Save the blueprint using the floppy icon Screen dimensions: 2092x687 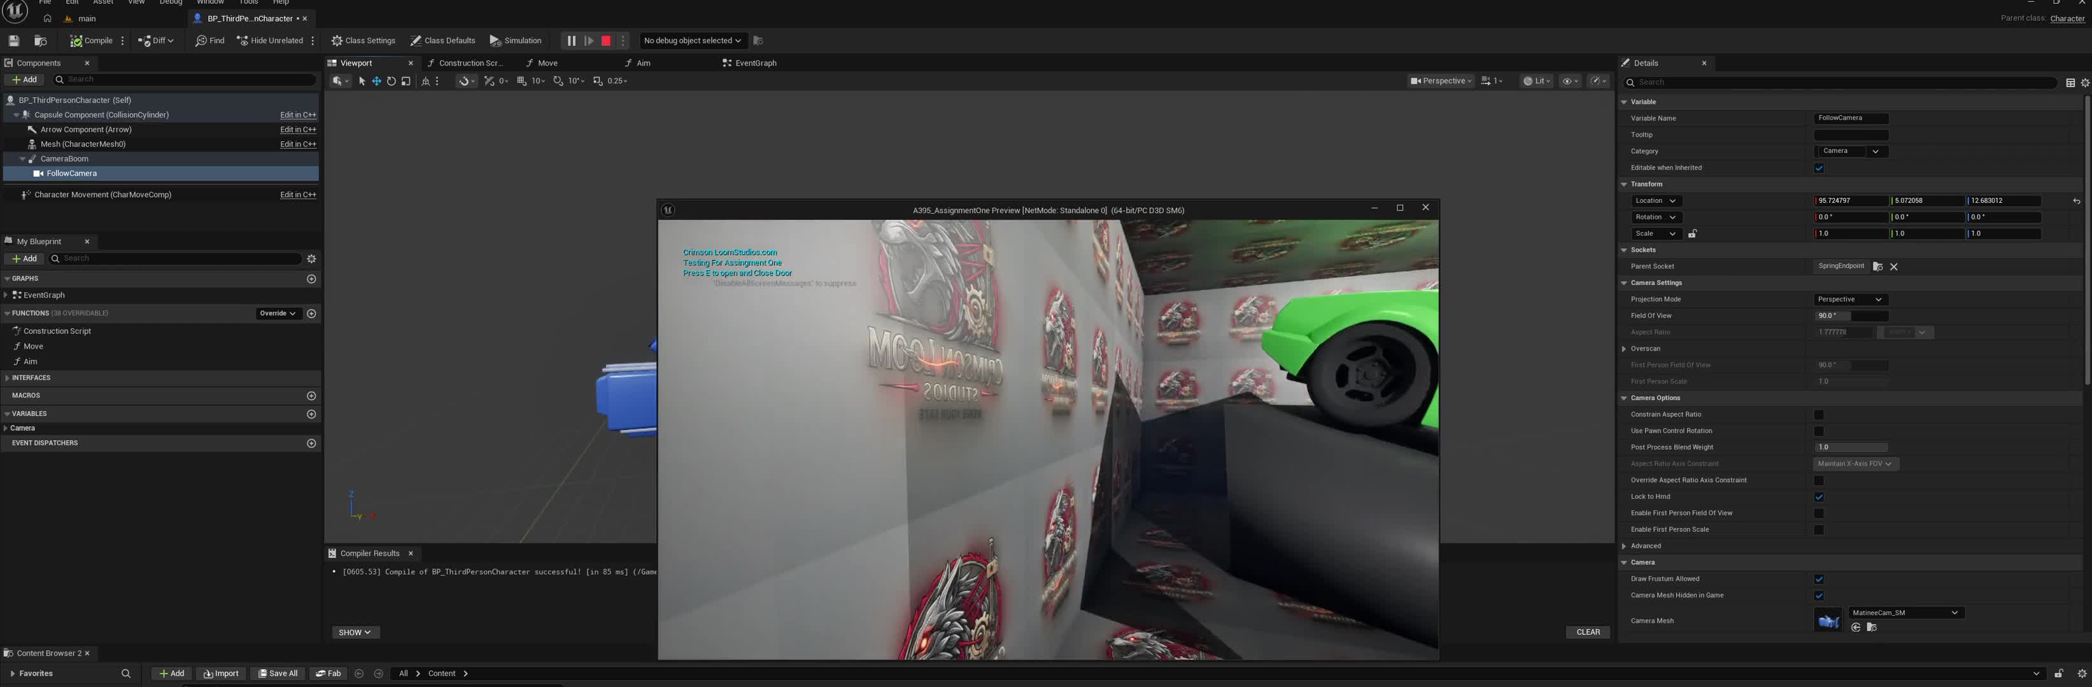pos(14,41)
